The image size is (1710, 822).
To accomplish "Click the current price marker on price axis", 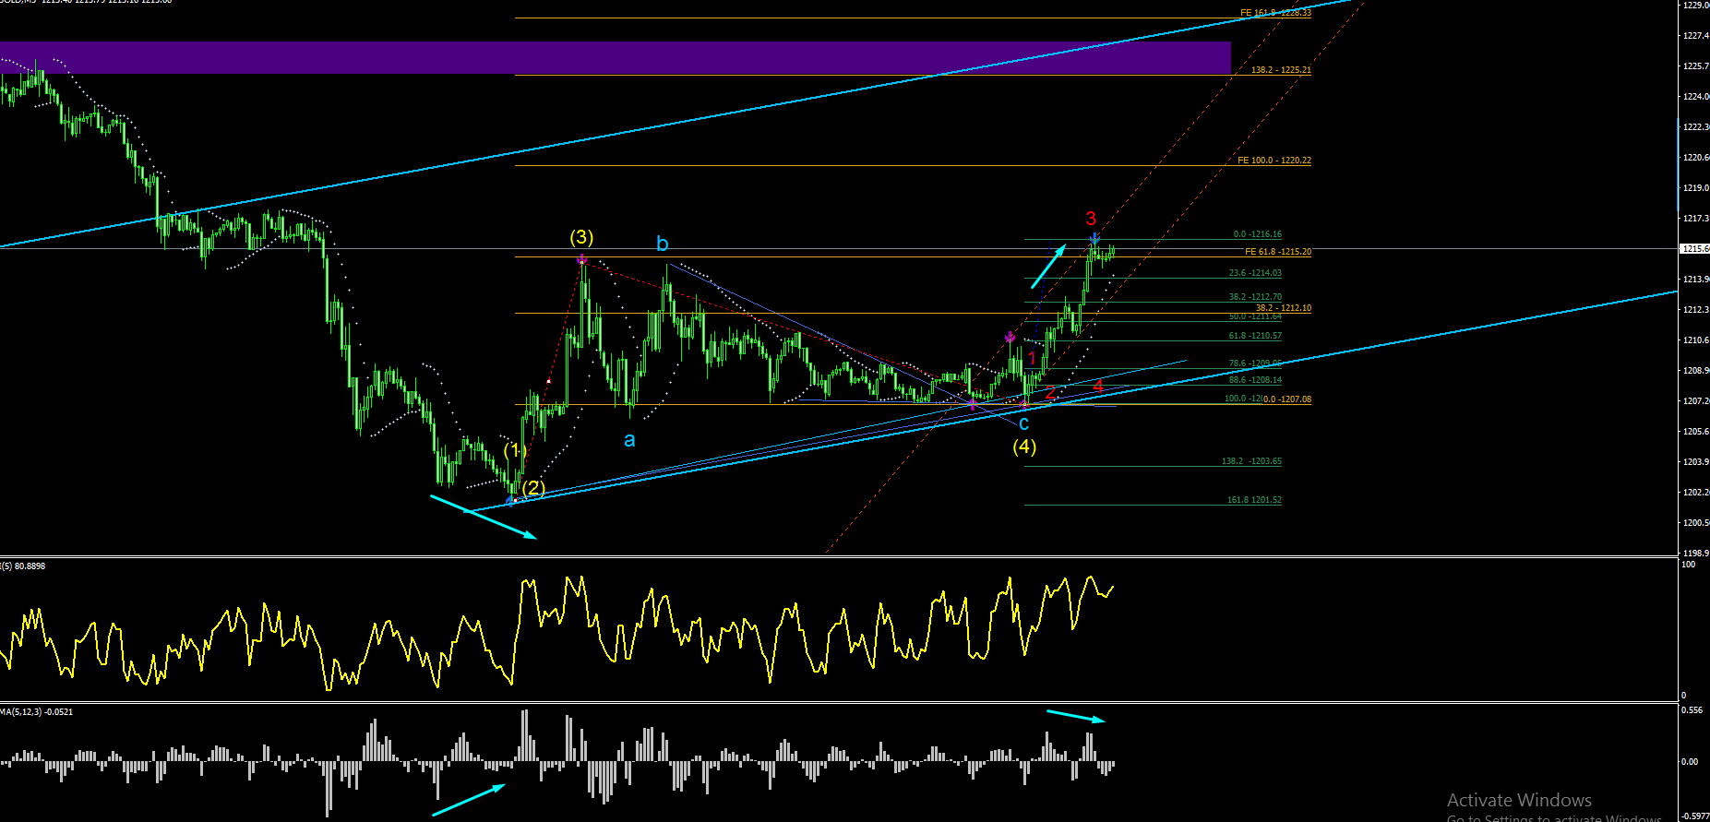I will tap(1694, 249).
